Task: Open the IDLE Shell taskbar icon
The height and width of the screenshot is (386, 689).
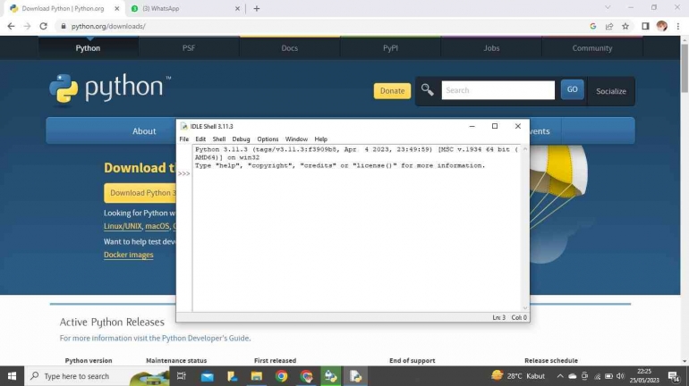Action: (355, 376)
